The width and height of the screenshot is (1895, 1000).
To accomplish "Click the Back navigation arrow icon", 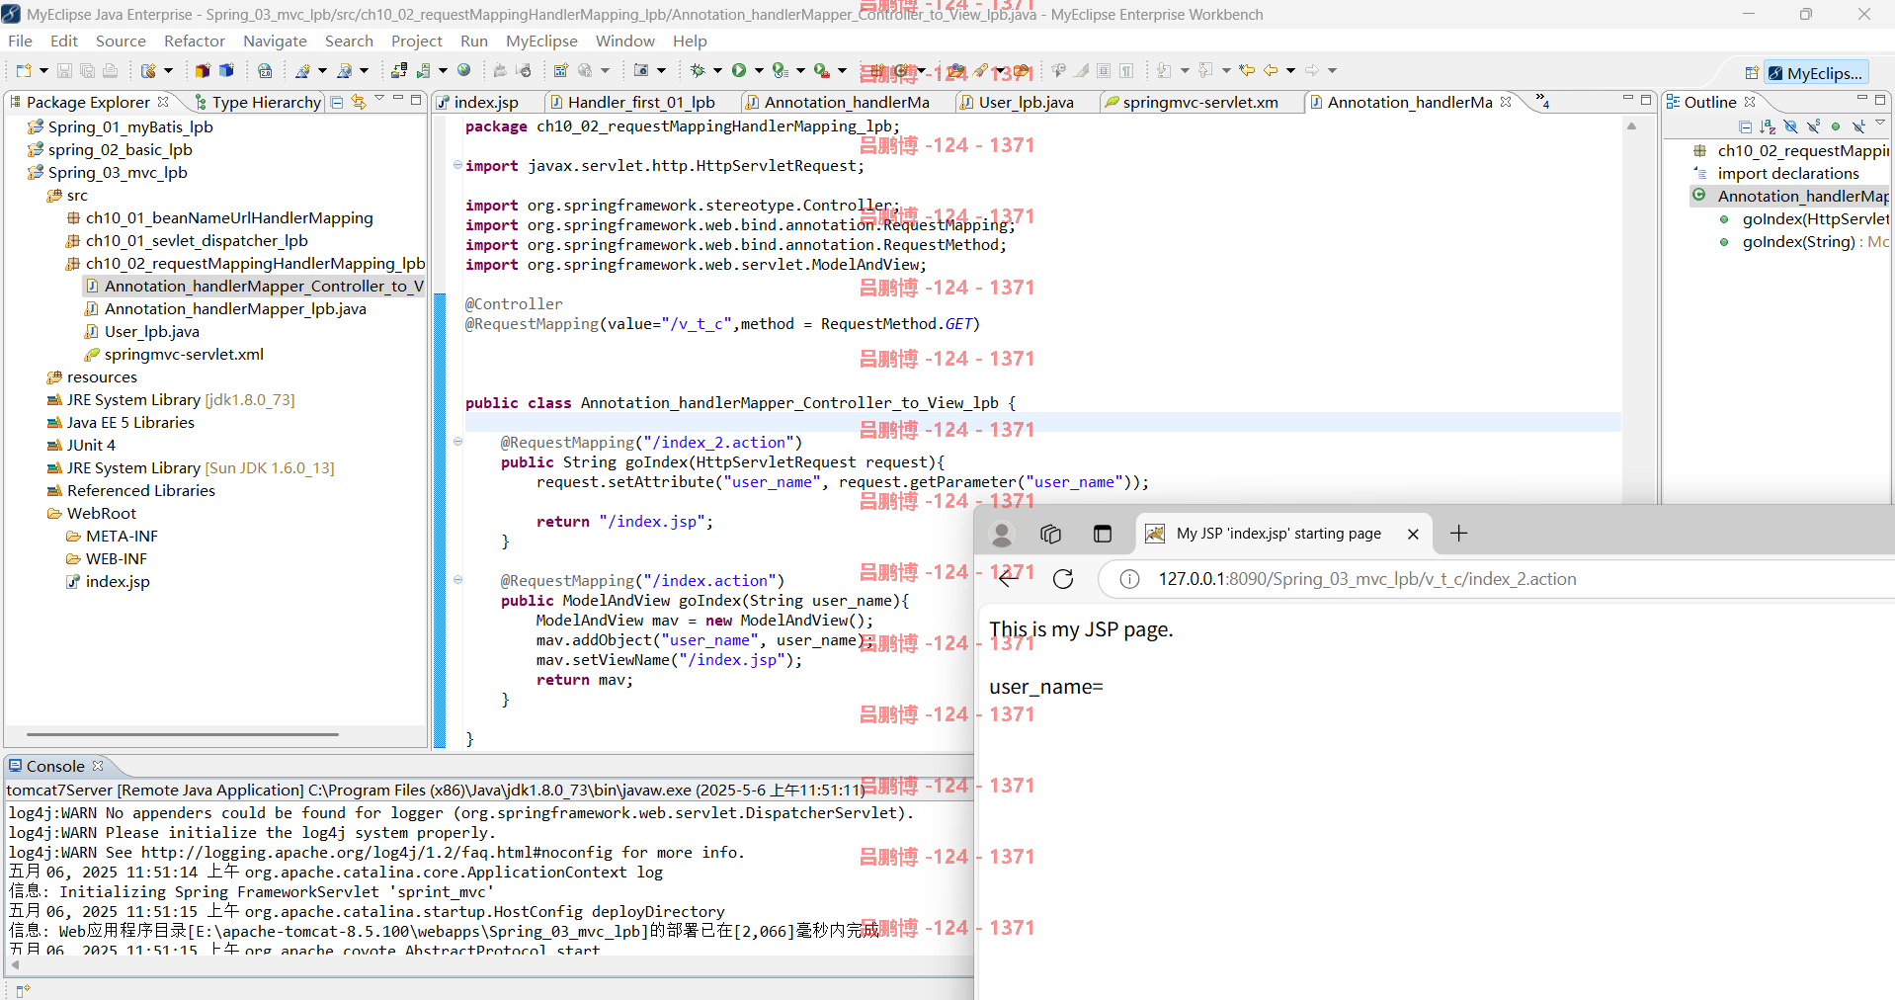I will click(x=1271, y=70).
